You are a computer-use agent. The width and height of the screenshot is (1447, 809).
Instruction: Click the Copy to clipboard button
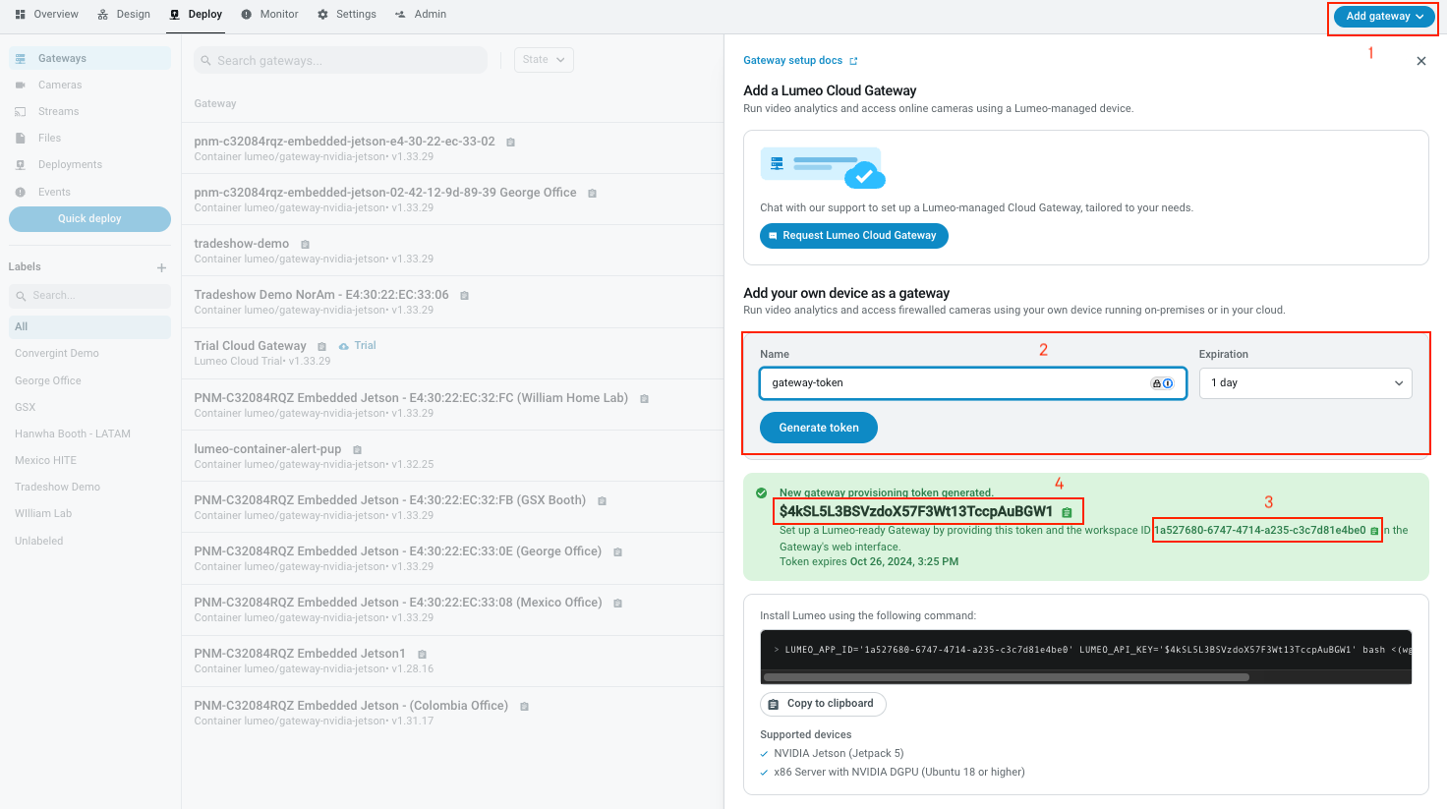(x=823, y=704)
